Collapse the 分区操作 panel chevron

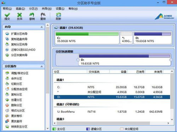(41, 67)
